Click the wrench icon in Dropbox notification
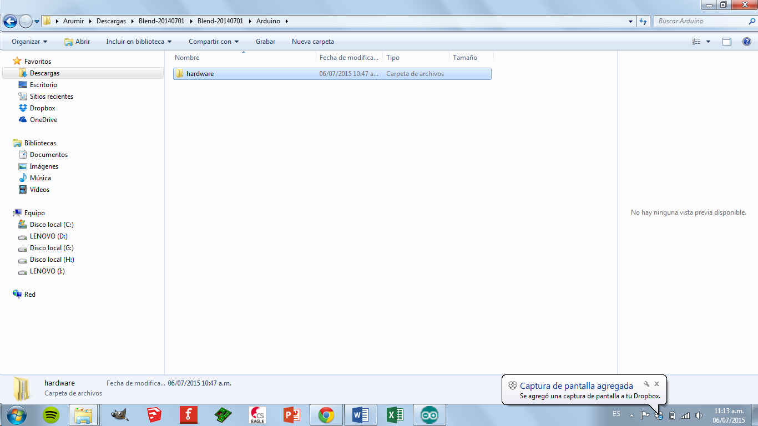The image size is (758, 426). pos(646,384)
